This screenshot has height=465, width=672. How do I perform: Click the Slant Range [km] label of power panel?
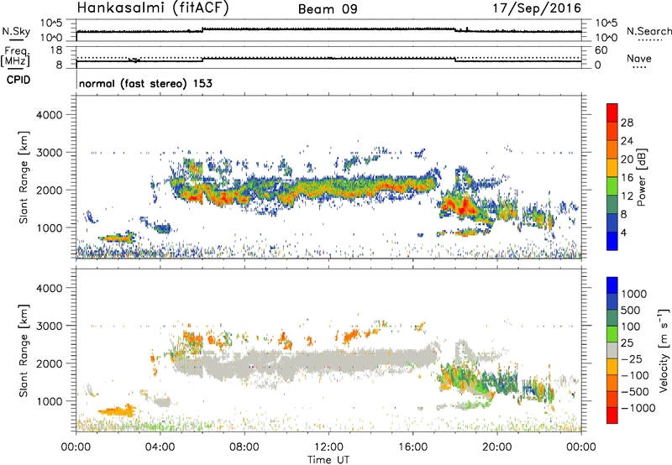coord(24,177)
